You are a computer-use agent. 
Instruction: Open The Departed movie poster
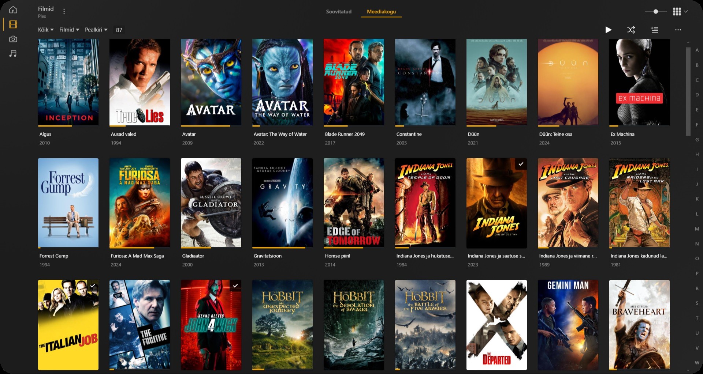click(x=496, y=325)
